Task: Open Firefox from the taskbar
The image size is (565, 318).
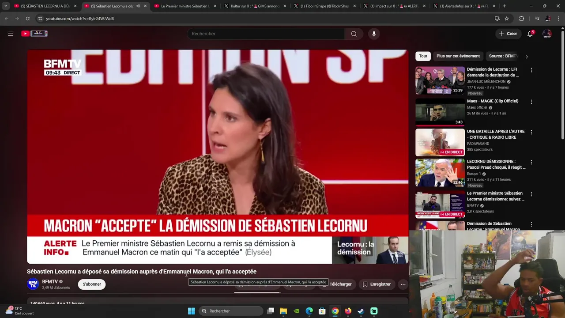Action: coord(348,311)
